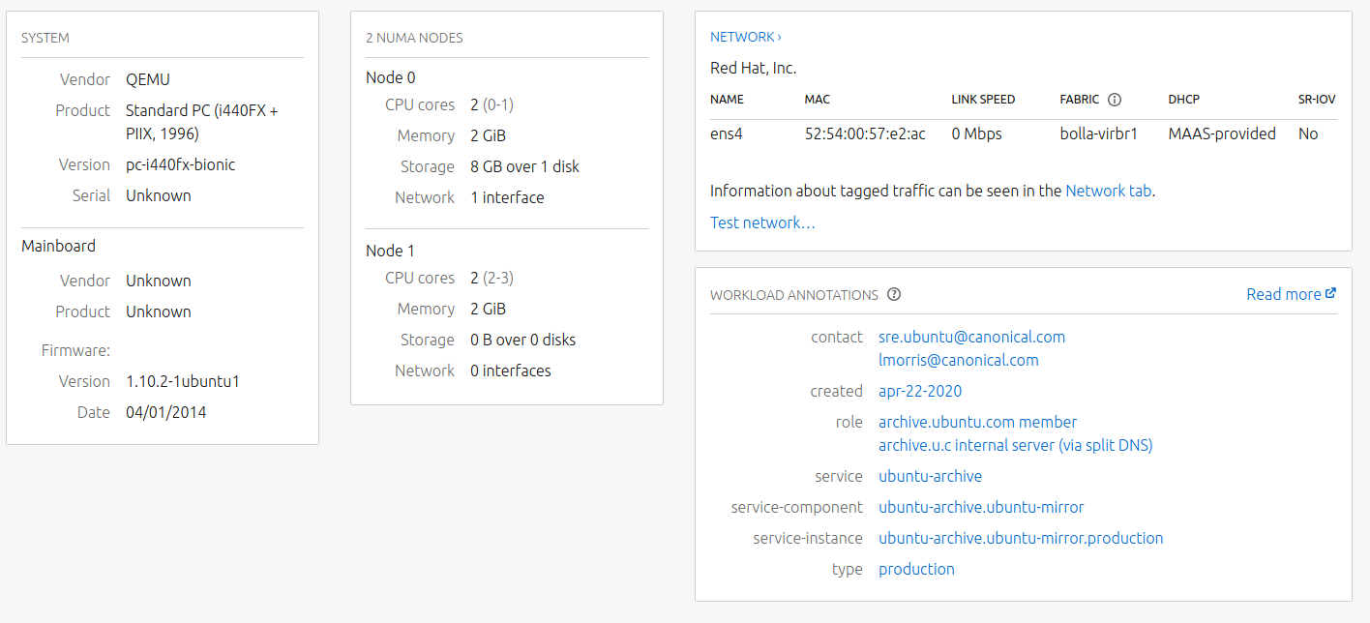This screenshot has height=623, width=1370.
Task: Filter by created apr-22-2020 annotation
Action: pyautogui.click(x=919, y=391)
